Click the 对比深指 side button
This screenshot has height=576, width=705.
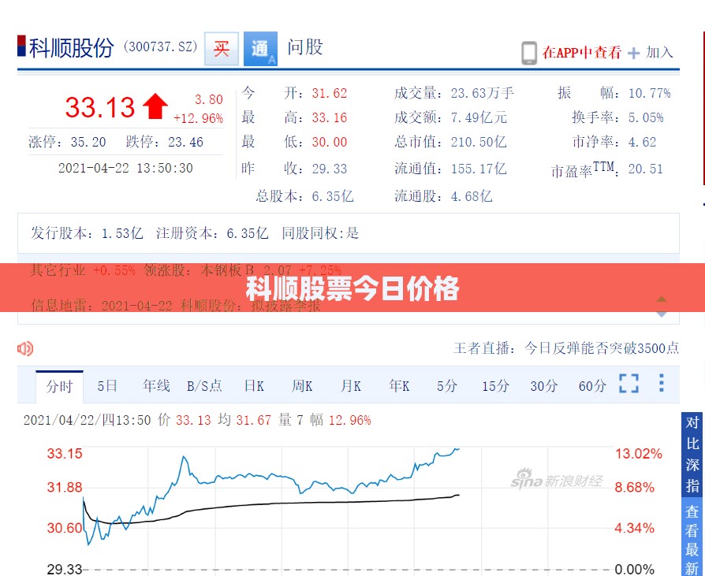692,454
